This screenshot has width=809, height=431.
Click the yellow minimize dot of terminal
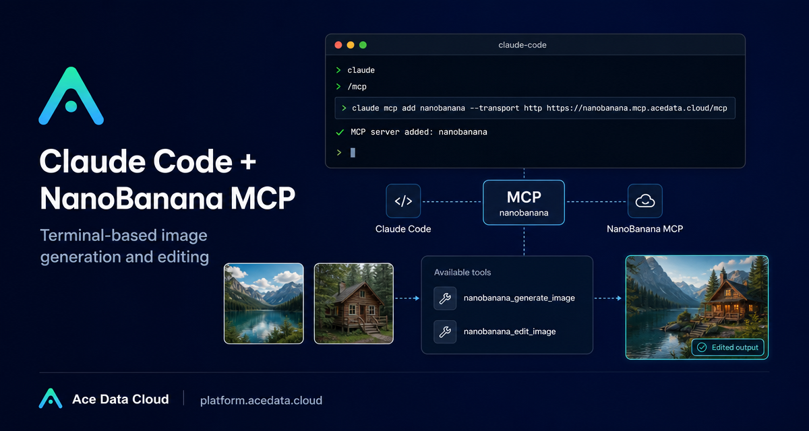[351, 45]
